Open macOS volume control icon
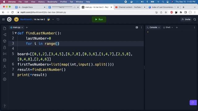198x111 pixels. 142,2
